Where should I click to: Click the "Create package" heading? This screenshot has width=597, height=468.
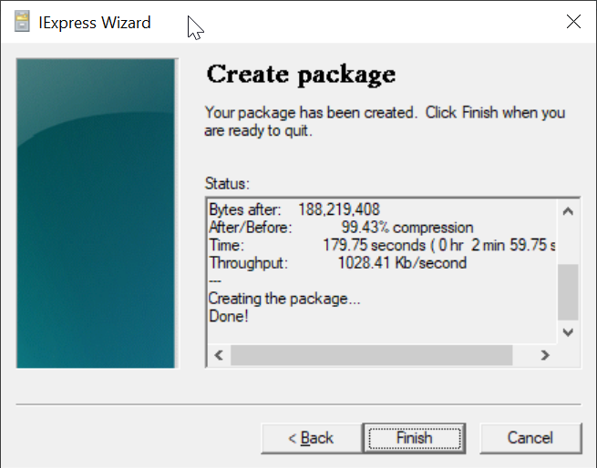(301, 75)
